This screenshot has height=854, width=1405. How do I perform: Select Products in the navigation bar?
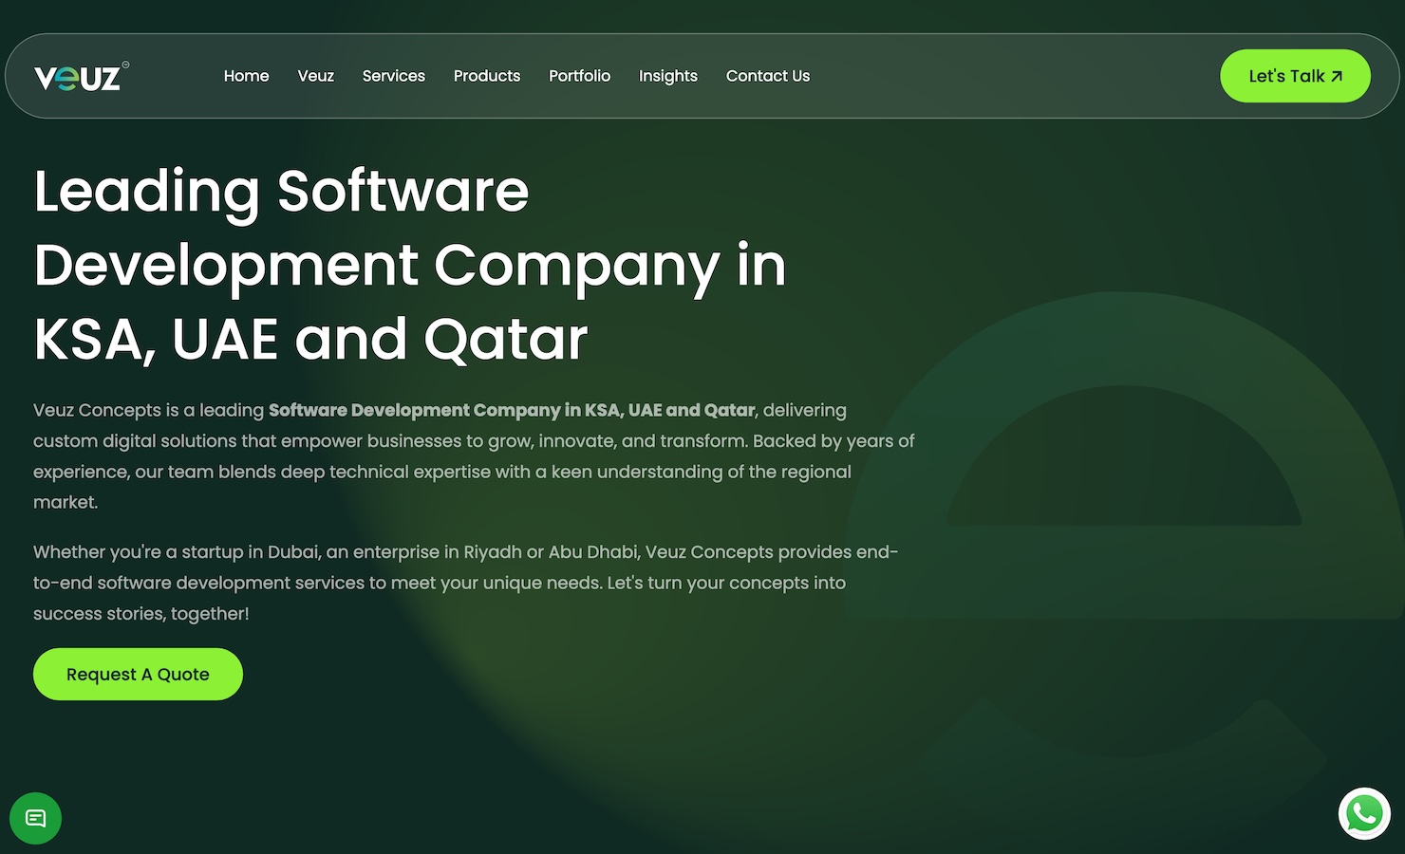[486, 76]
